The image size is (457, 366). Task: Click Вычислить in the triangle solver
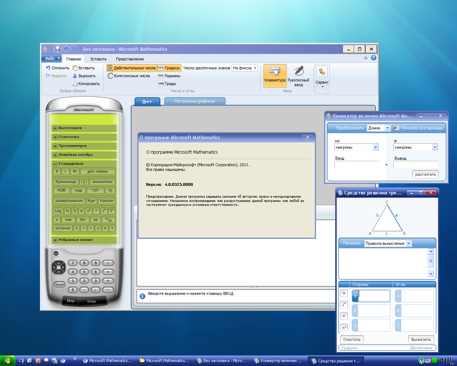pyautogui.click(x=421, y=340)
